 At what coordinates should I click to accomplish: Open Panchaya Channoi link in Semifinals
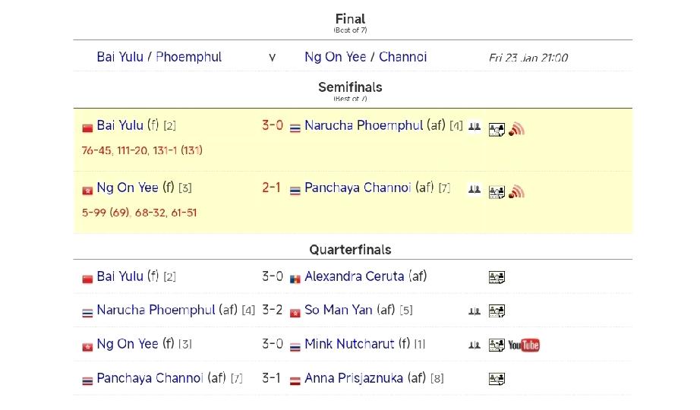pyautogui.click(x=358, y=188)
